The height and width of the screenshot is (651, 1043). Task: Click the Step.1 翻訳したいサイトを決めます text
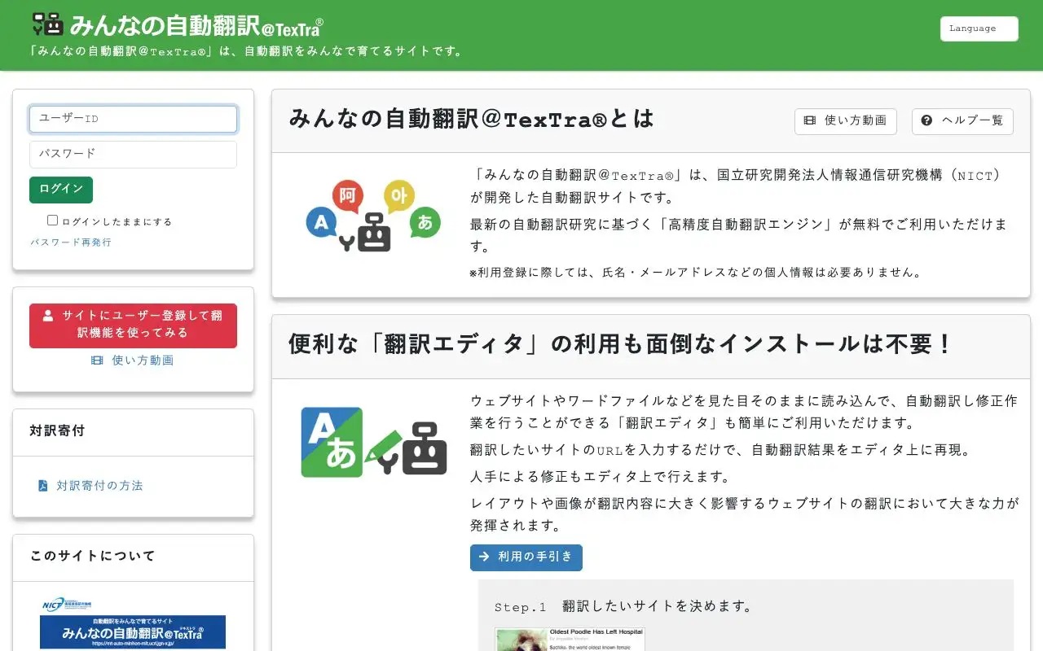623,606
